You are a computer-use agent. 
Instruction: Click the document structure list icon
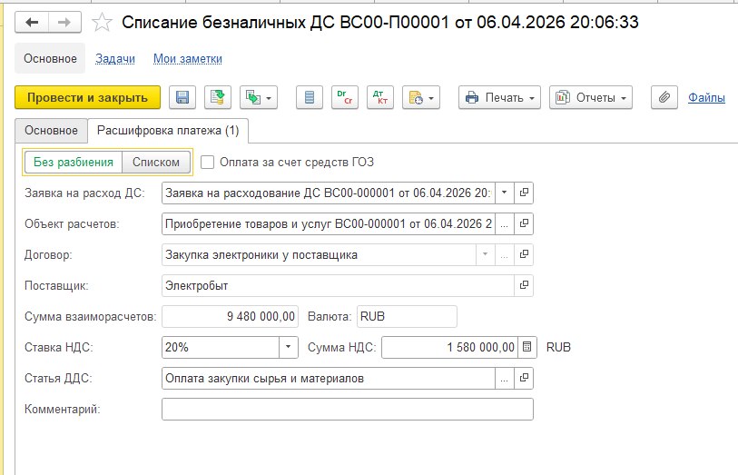[310, 97]
